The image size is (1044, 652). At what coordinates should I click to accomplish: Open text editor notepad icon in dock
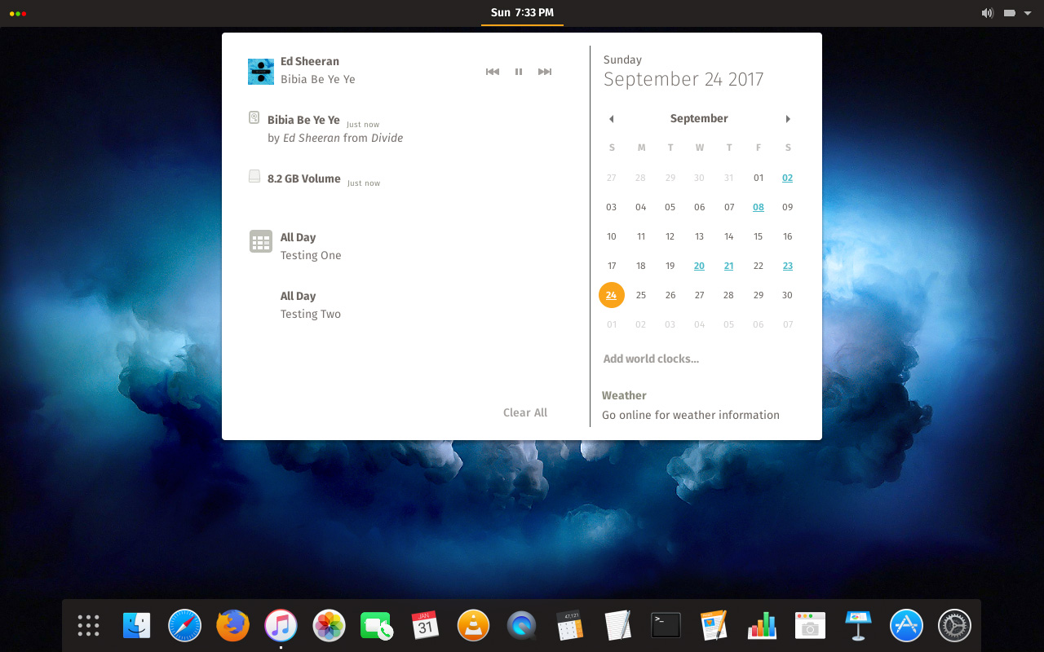point(617,626)
